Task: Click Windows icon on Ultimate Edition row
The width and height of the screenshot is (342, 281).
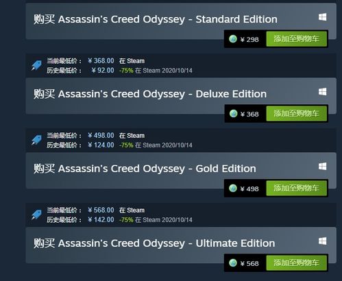Action: click(323, 241)
